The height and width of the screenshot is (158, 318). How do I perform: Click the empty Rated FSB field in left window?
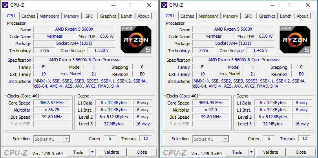[52, 124]
